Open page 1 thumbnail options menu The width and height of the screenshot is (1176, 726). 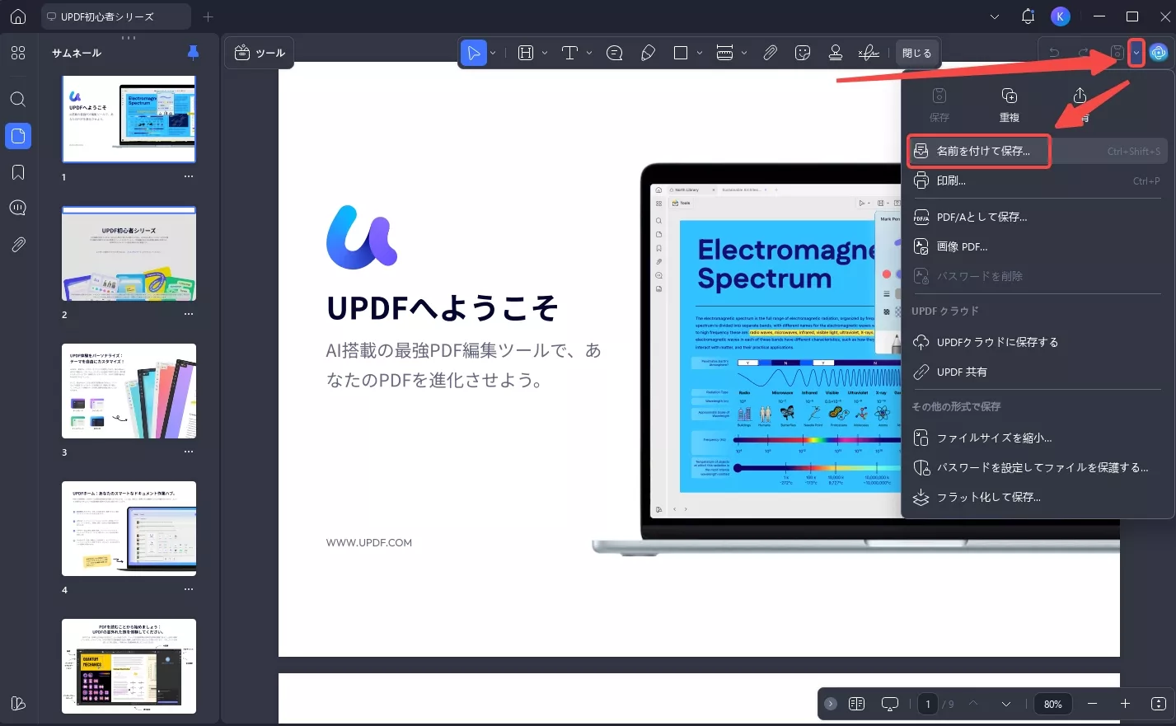[x=189, y=176]
